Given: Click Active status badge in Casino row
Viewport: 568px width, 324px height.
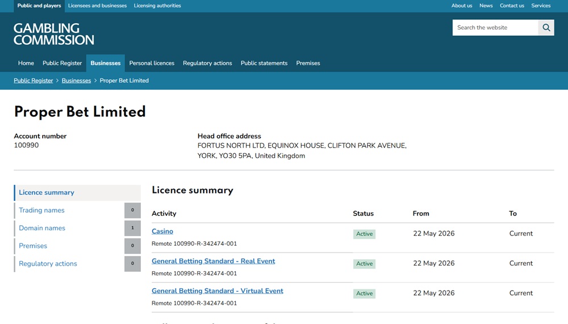Looking at the screenshot, I should (365, 234).
